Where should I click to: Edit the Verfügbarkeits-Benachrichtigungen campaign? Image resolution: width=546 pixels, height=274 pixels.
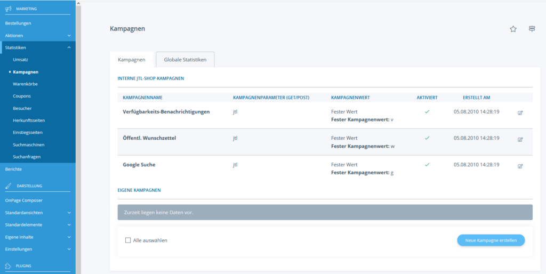pos(520,112)
